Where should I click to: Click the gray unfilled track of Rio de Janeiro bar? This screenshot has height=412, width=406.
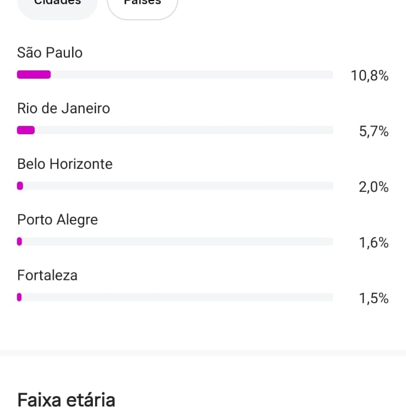[x=184, y=130]
